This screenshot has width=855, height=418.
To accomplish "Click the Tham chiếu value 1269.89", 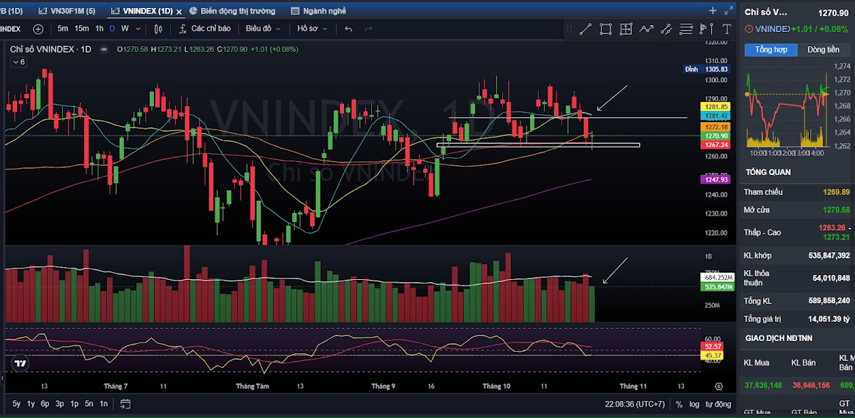I will [x=836, y=192].
